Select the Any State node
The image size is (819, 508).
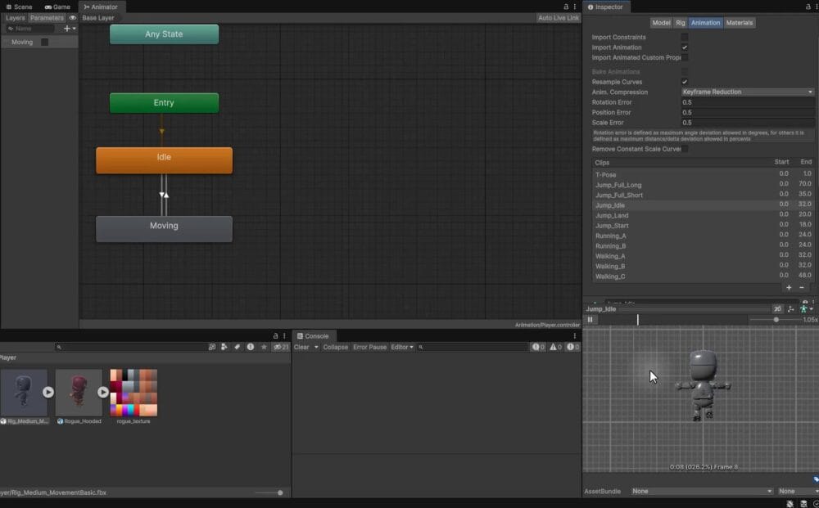164,34
